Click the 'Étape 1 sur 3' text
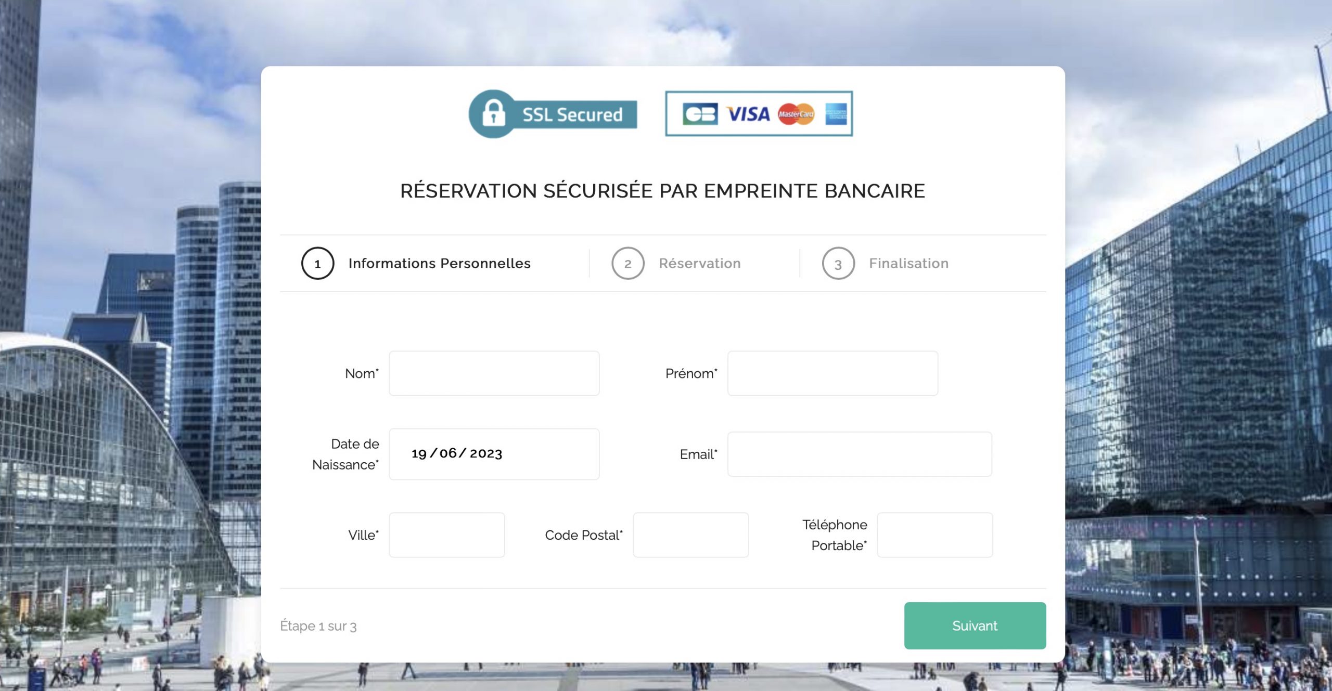The image size is (1332, 691). [318, 625]
